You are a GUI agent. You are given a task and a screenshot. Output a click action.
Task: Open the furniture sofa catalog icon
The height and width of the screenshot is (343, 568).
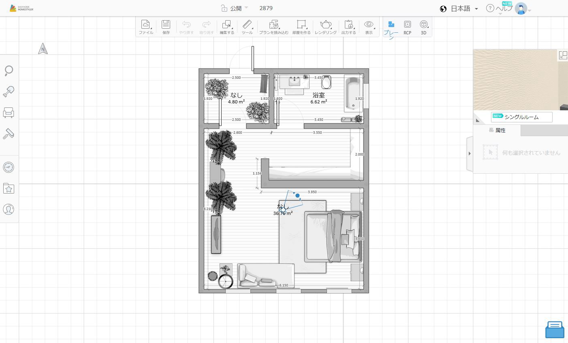coord(9,112)
